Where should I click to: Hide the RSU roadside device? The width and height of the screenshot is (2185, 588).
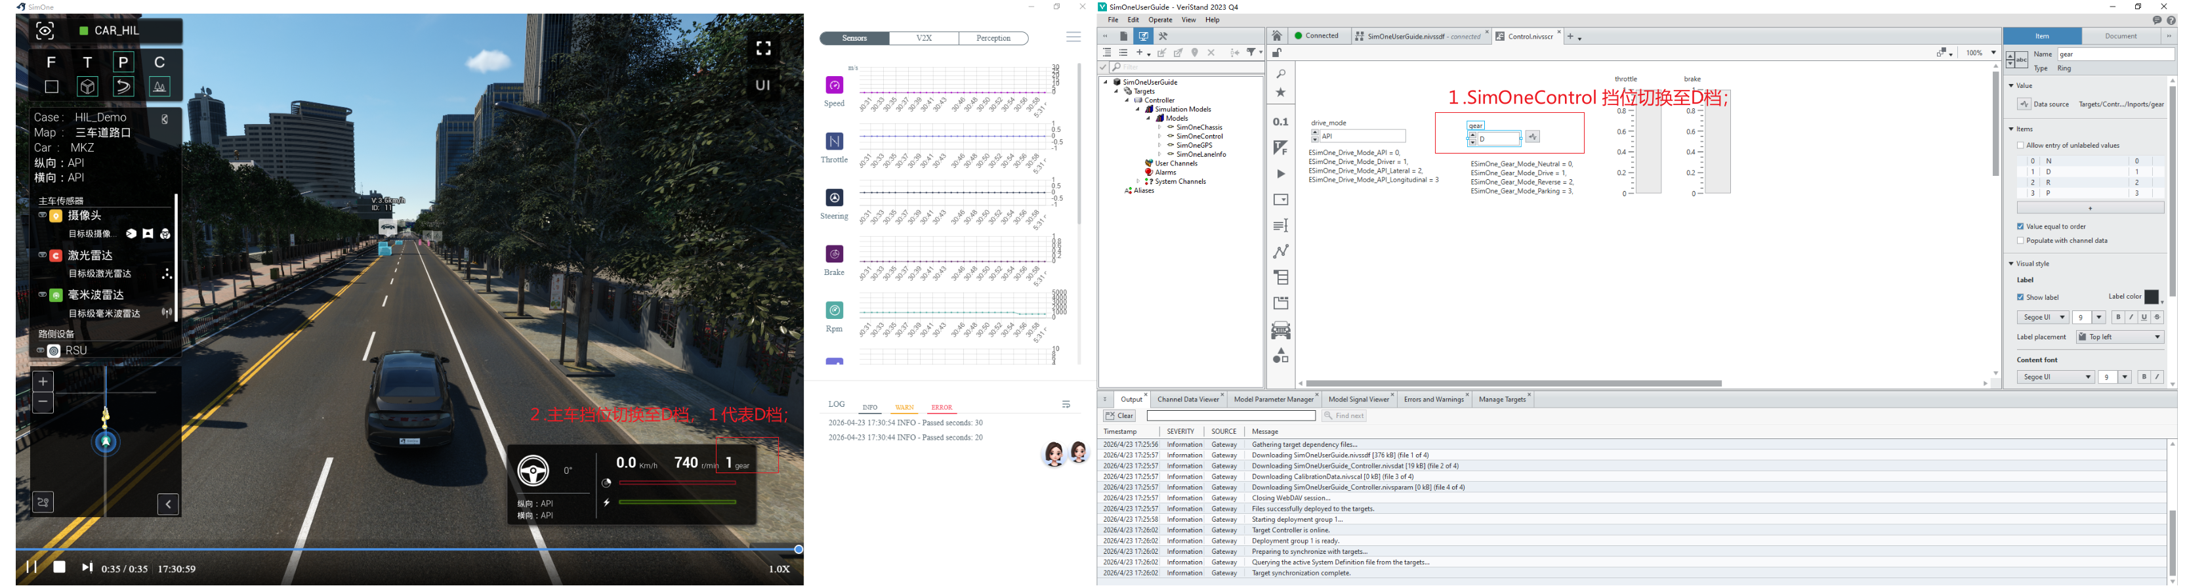click(40, 350)
